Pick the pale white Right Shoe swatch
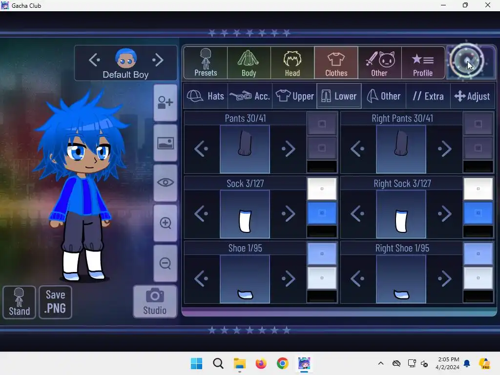This screenshot has height=375, width=500. coord(478,278)
